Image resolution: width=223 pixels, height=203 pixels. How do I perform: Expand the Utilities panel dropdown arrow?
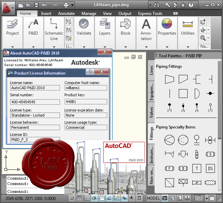tap(188, 47)
